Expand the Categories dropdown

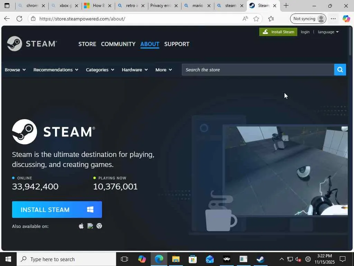point(100,70)
